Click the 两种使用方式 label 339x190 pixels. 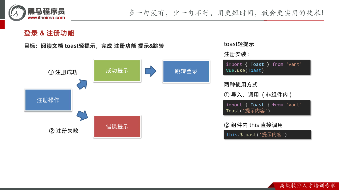pyautogui.click(x=241, y=85)
